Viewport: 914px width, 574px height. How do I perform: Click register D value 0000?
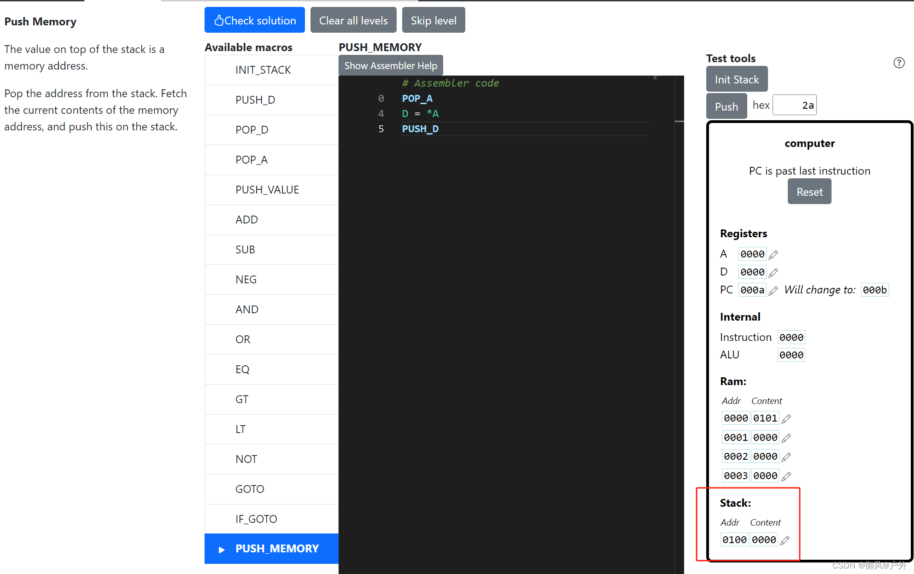click(x=752, y=272)
